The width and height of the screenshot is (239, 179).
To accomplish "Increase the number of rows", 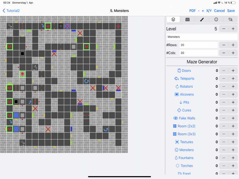I will pyautogui.click(x=233, y=45).
